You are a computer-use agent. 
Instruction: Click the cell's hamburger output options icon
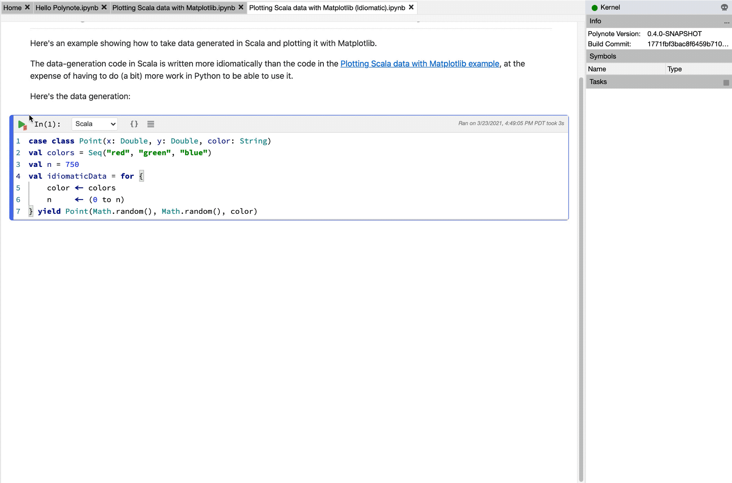[x=150, y=124]
